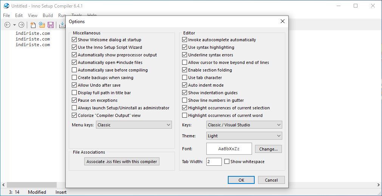Screen dimensions: 382x196
Task: Click the Open file toolbar icon
Action: 42,25
